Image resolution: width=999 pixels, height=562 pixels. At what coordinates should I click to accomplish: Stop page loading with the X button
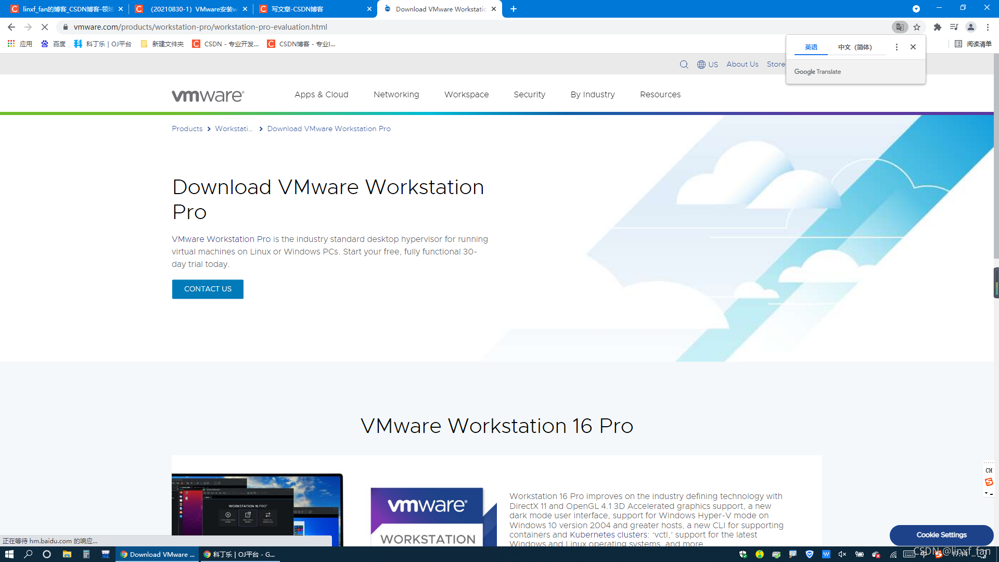(x=45, y=27)
